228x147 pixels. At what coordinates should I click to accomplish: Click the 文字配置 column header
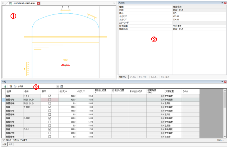coord(173,91)
